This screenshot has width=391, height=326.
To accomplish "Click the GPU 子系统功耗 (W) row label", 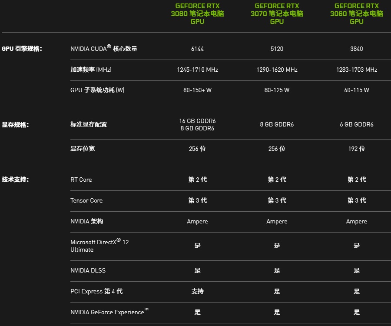I will click(97, 90).
